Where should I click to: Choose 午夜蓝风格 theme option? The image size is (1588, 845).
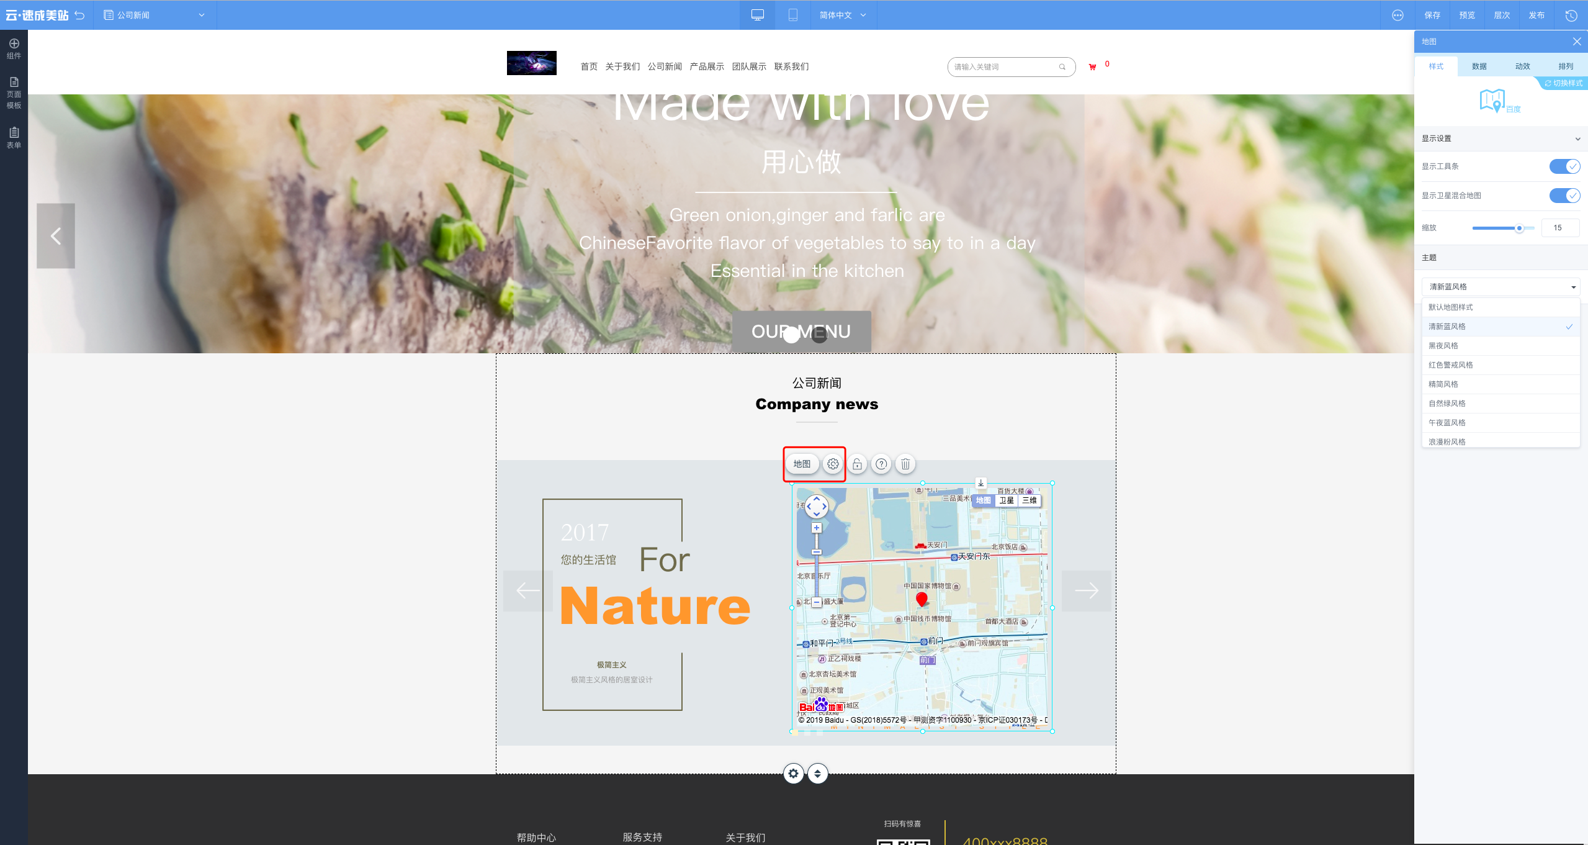(x=1501, y=423)
